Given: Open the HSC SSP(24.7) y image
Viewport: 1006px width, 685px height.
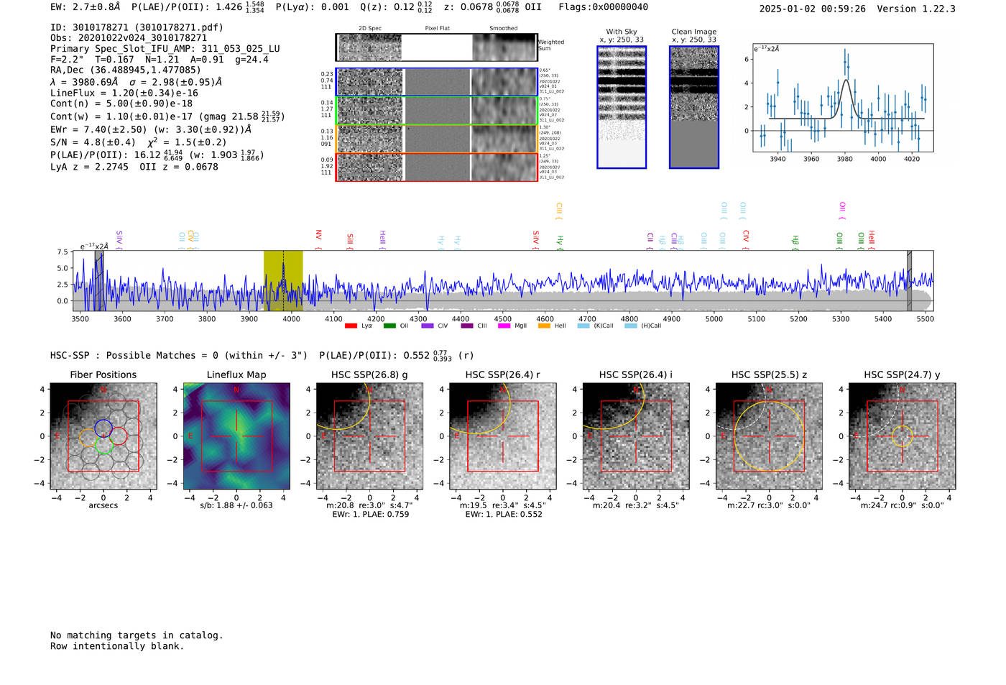Looking at the screenshot, I should tap(903, 436).
